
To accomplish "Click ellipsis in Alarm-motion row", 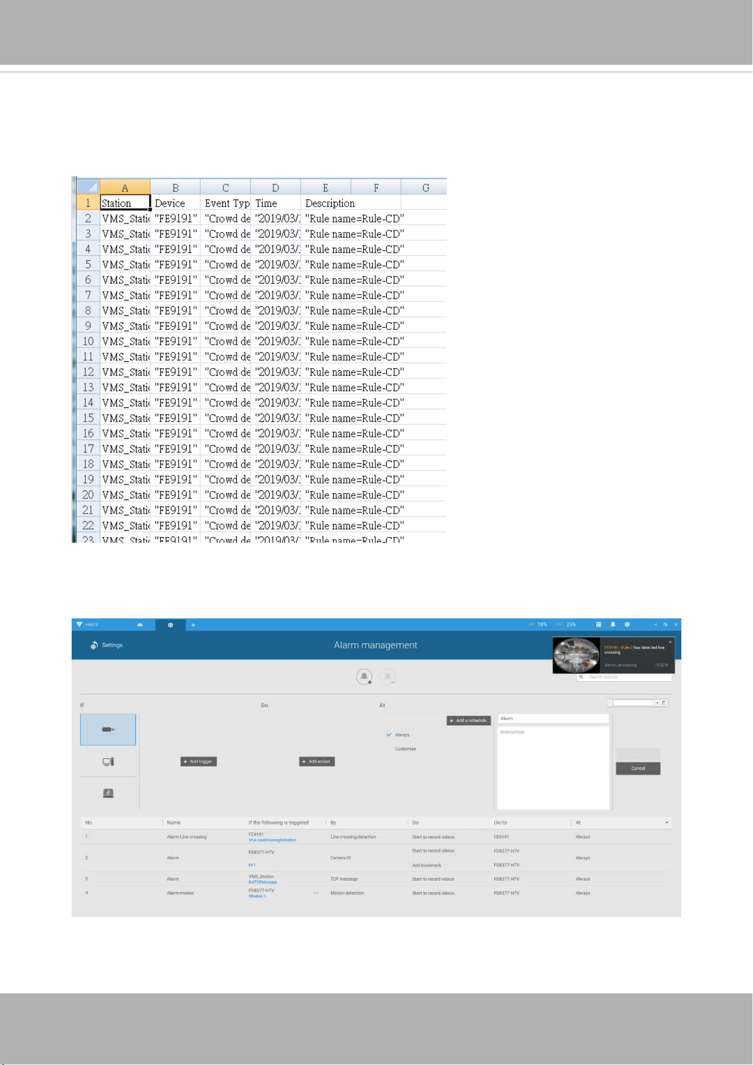I will coord(316,893).
